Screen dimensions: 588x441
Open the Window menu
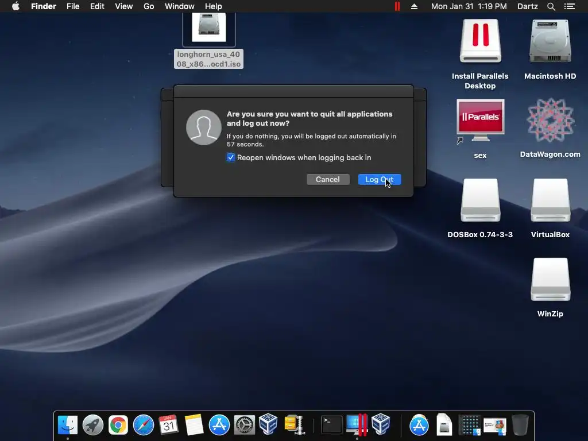pyautogui.click(x=180, y=6)
